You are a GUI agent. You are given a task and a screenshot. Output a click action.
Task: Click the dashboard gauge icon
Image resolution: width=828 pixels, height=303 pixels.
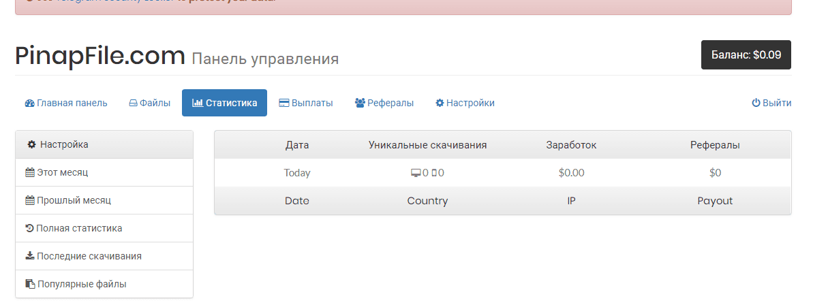tap(29, 103)
